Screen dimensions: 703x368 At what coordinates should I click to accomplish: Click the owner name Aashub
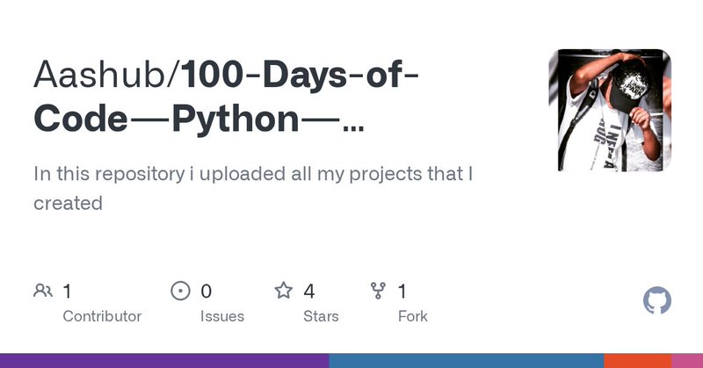(x=103, y=76)
